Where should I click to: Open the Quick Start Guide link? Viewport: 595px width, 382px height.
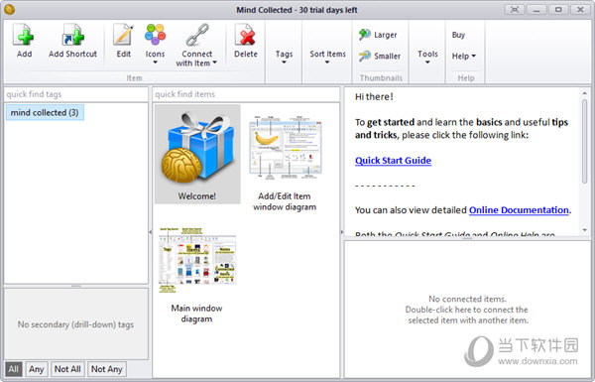393,161
